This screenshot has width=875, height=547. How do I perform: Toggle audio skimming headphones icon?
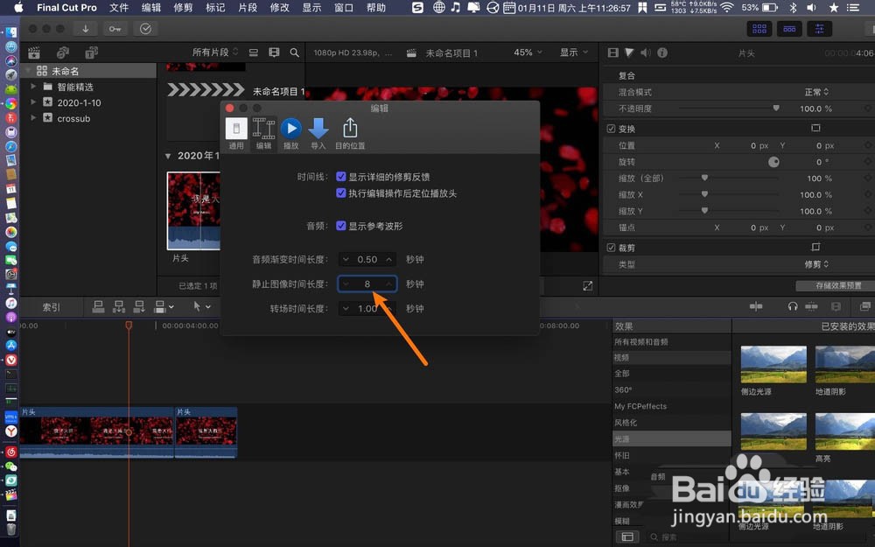793,306
